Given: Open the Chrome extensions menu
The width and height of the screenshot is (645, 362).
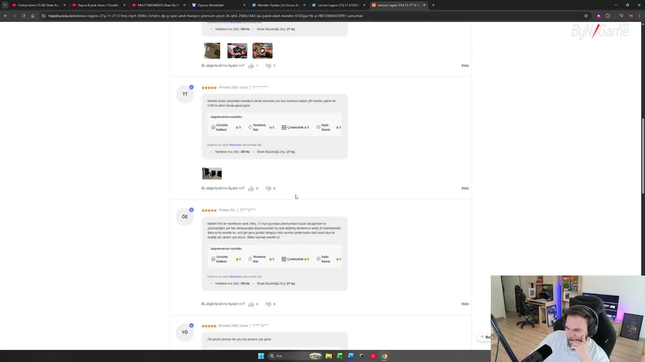Looking at the screenshot, I should coord(608,16).
